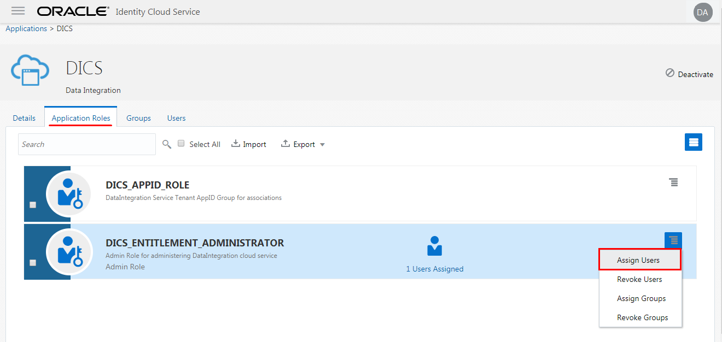Screen dimensions: 722x342
Task: Click the DICS_ENTITLEMENT_ADMINISTRATOR role key icon
Action: [x=69, y=251]
